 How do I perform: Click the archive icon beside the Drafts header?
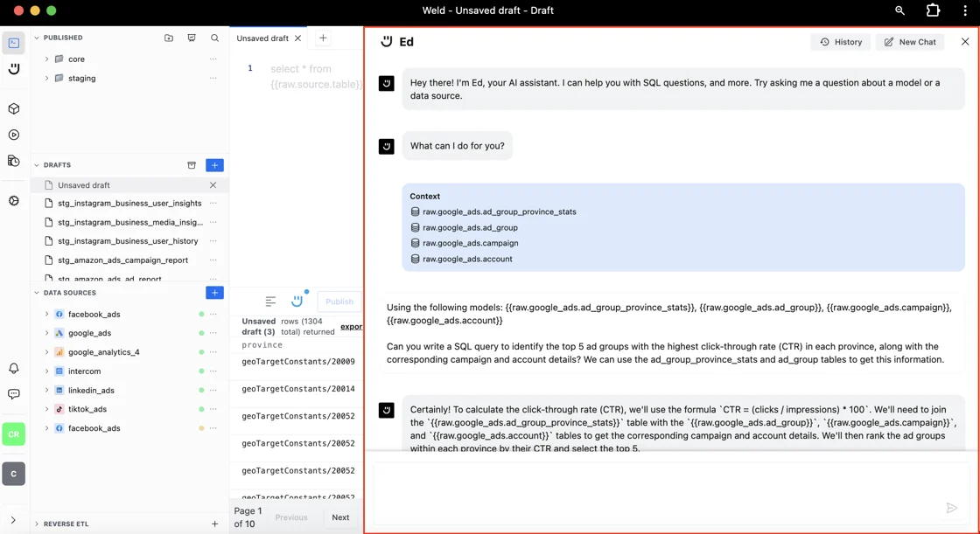click(192, 165)
